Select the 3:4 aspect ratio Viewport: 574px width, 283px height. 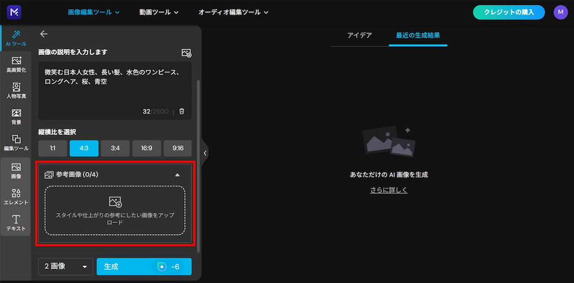click(x=115, y=149)
